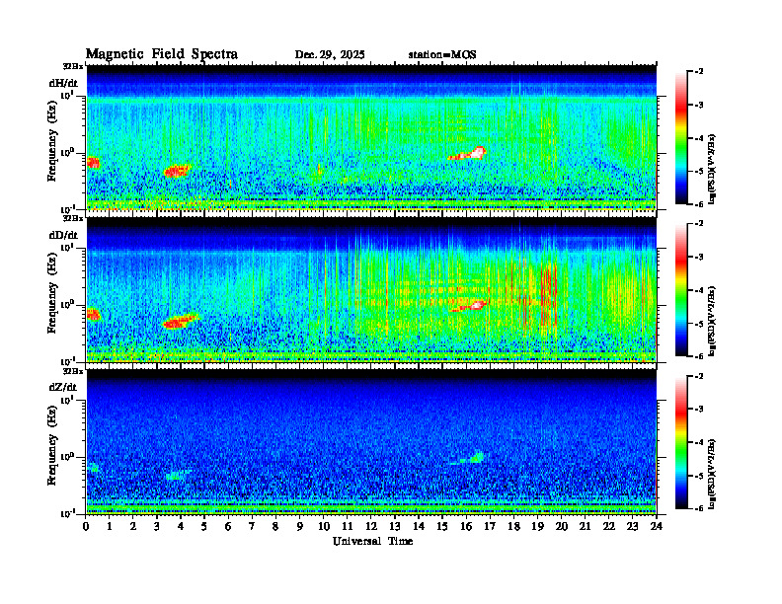Click the white burst near 16 UT in dH/dt

(469, 154)
